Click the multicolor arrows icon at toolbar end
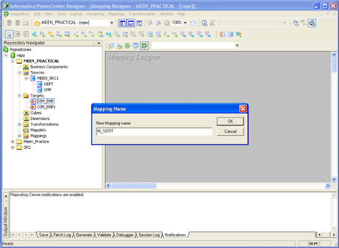The width and height of the screenshot is (339, 248). [x=239, y=34]
